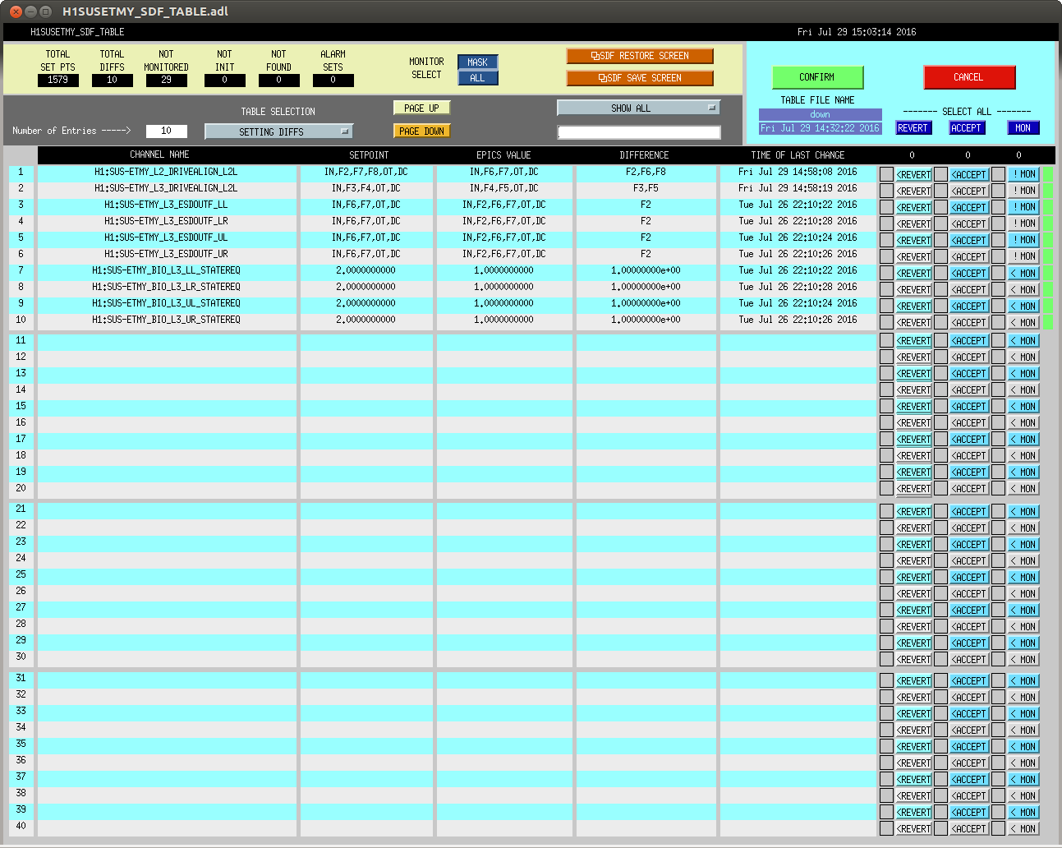Screen dimensions: 1062x848
Task: Select channel name H1:SUS-ETMY_L3_ESDOUTF_UR
Action: click(166, 254)
